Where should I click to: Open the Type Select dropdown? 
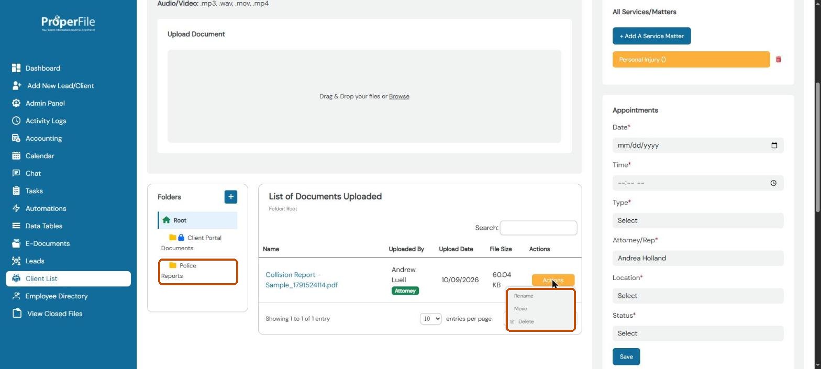pyautogui.click(x=698, y=220)
